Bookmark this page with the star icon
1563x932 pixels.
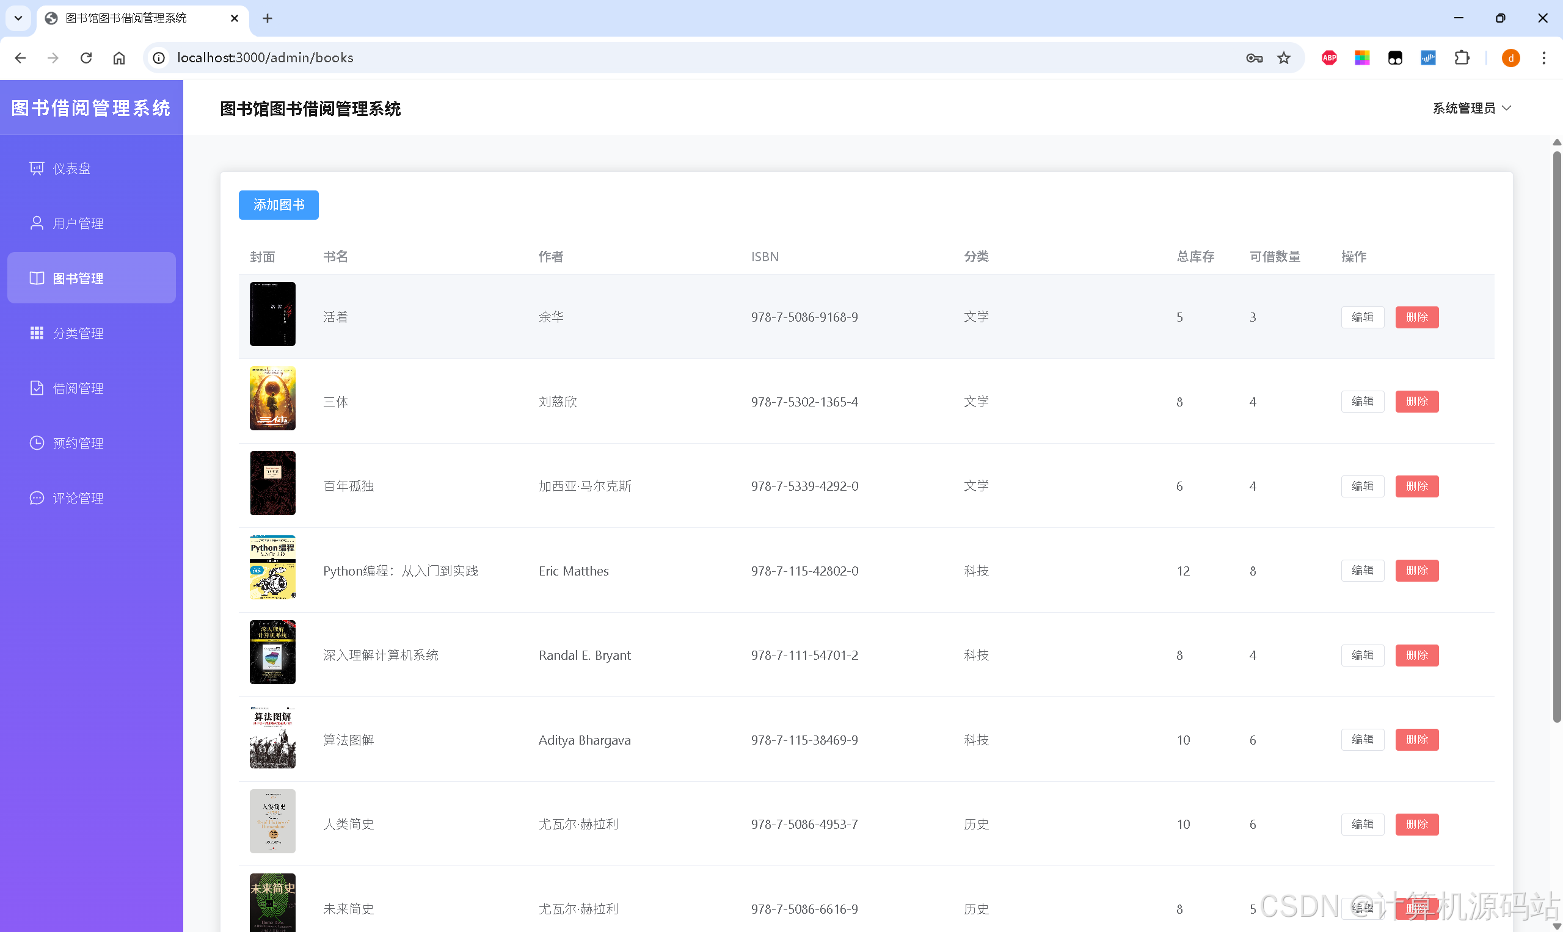[1283, 58]
